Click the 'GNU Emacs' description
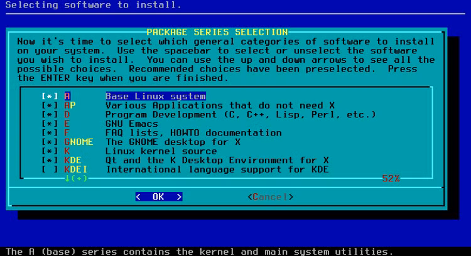The image size is (471, 256). coord(132,124)
